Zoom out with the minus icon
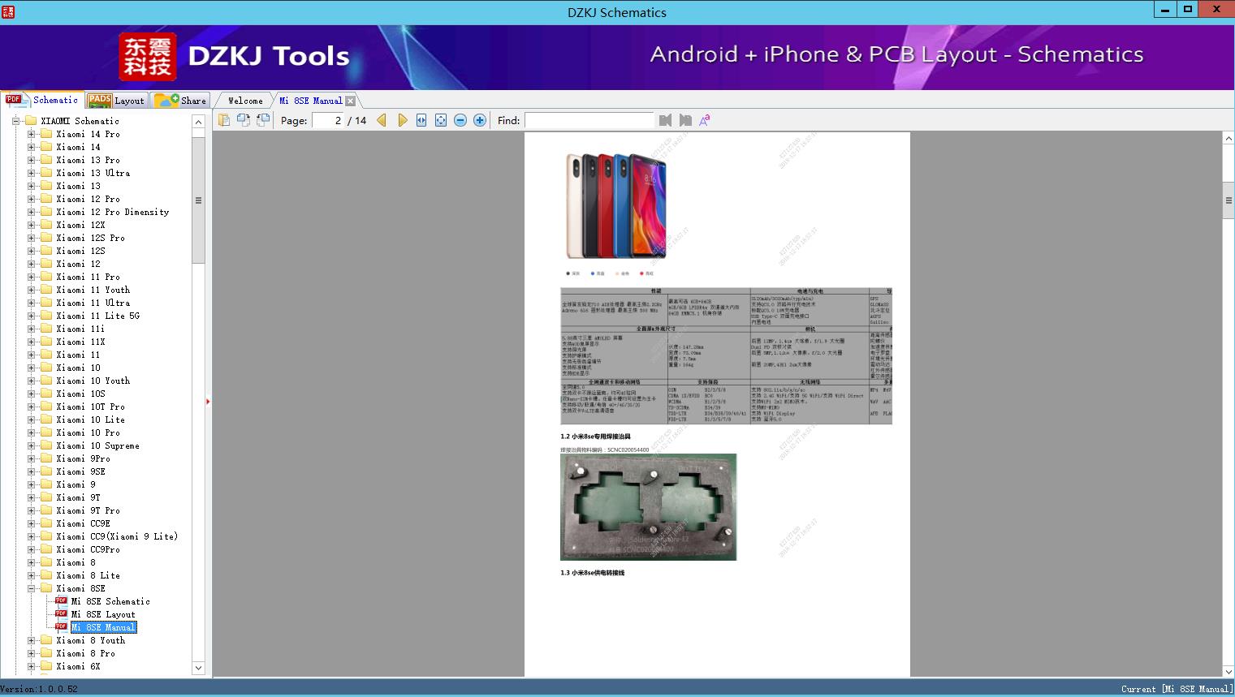This screenshot has width=1235, height=697. point(460,120)
